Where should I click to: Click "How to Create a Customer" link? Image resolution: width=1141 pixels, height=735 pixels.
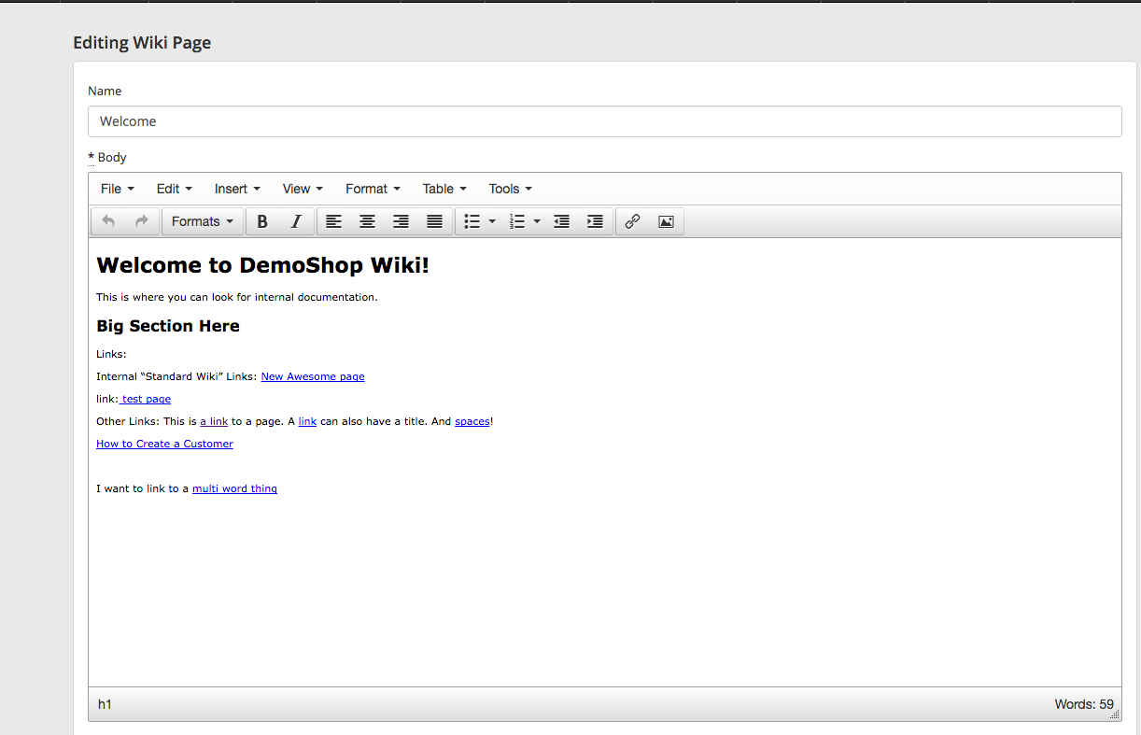click(164, 444)
